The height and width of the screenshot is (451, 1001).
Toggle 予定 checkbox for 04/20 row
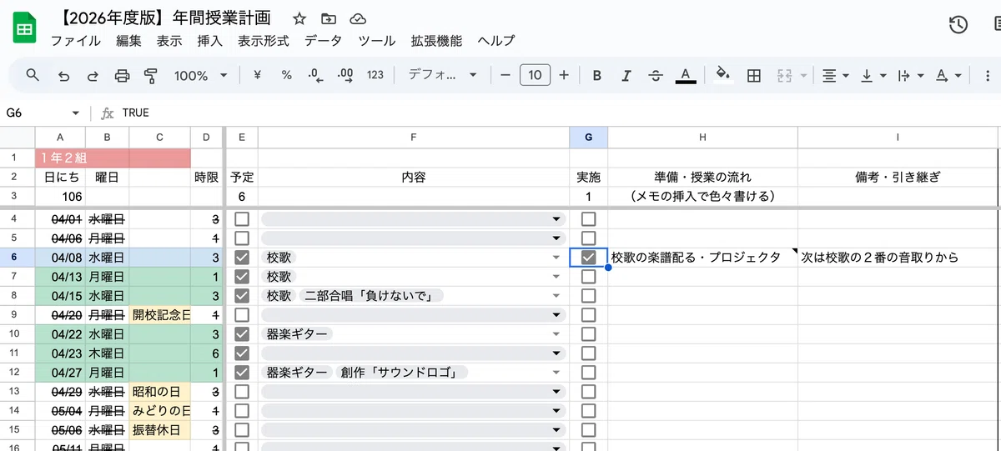tap(242, 315)
